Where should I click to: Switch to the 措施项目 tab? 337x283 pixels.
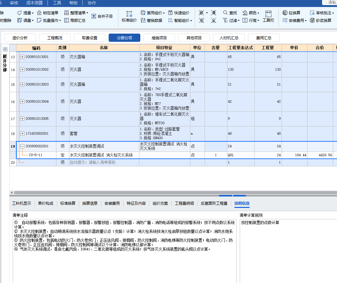(159, 37)
